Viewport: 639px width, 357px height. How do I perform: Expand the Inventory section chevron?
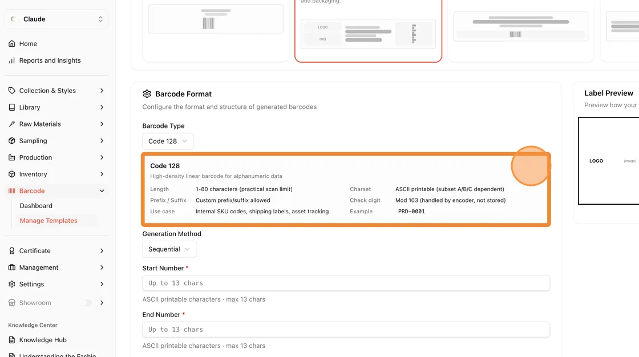pos(102,174)
